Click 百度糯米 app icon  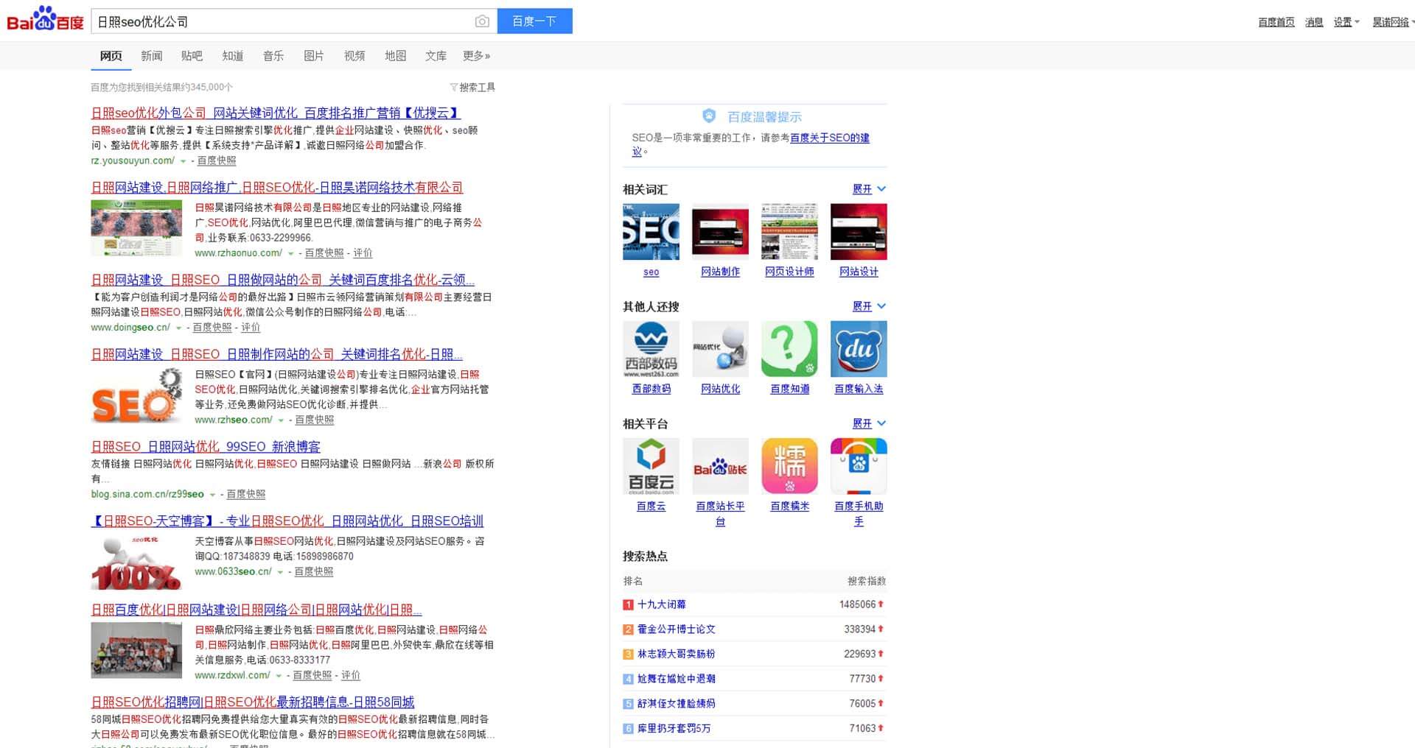click(x=789, y=466)
